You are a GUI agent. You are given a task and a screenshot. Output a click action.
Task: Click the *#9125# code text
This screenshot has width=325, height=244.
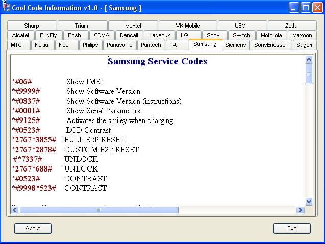coord(26,120)
